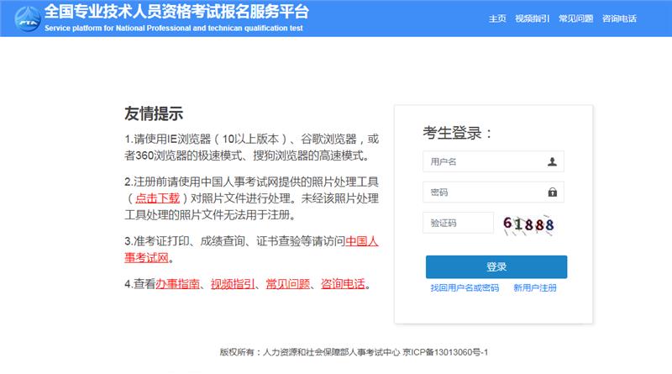672x374 pixels.
Task: Click the PTA logo in header
Action: point(28,18)
